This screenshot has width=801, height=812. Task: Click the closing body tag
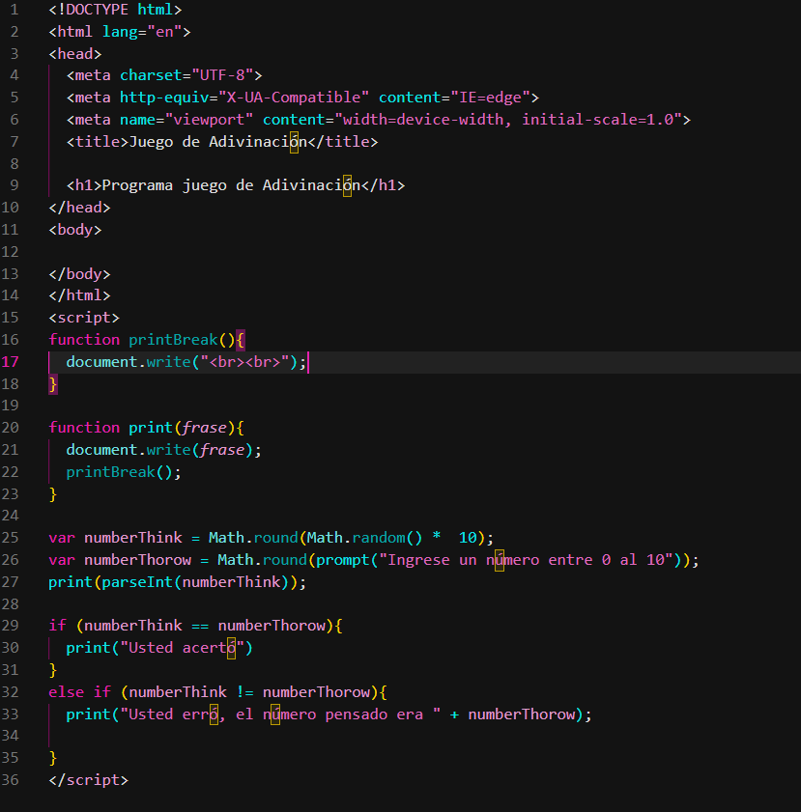[x=79, y=274]
